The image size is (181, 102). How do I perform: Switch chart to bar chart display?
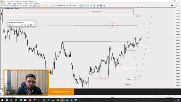(79, 6)
